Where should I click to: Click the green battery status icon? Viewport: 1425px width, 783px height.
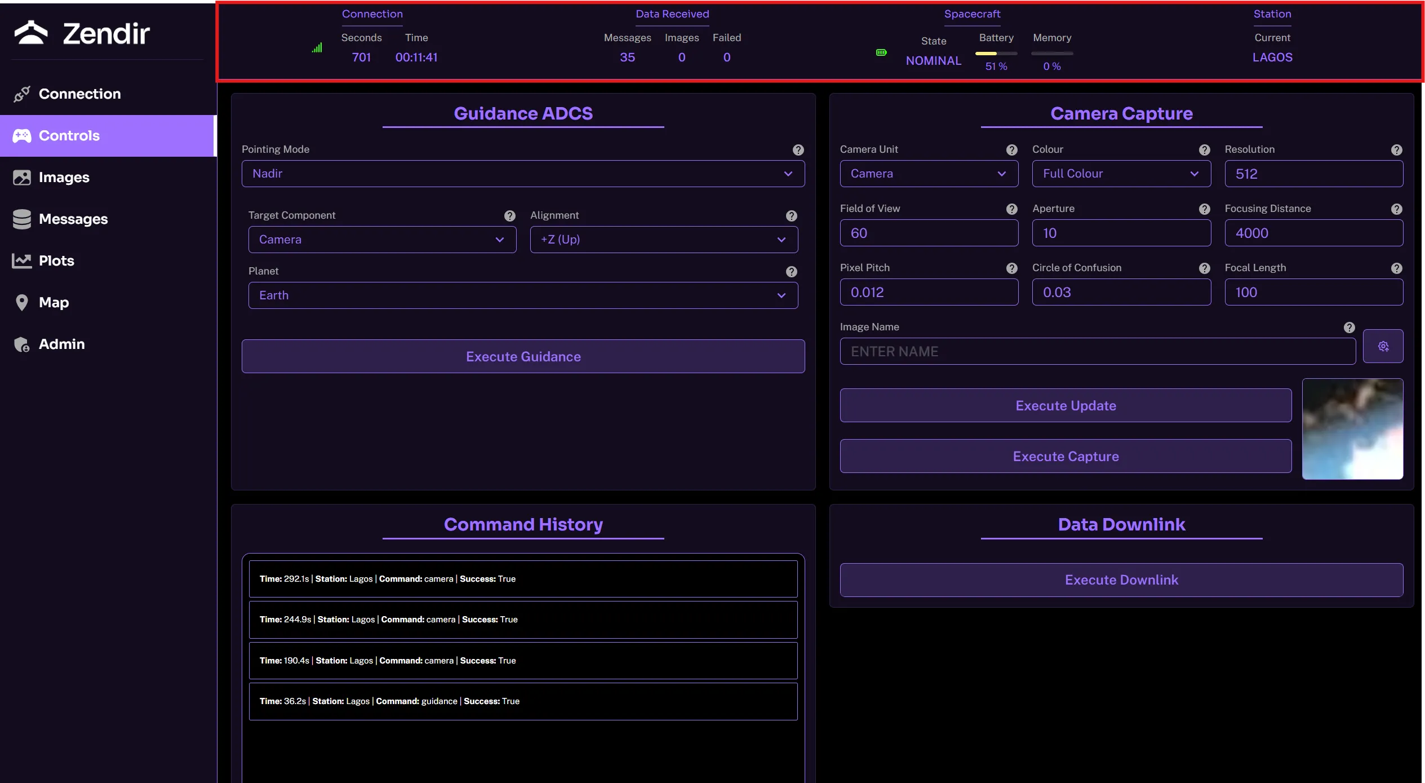[x=881, y=52]
